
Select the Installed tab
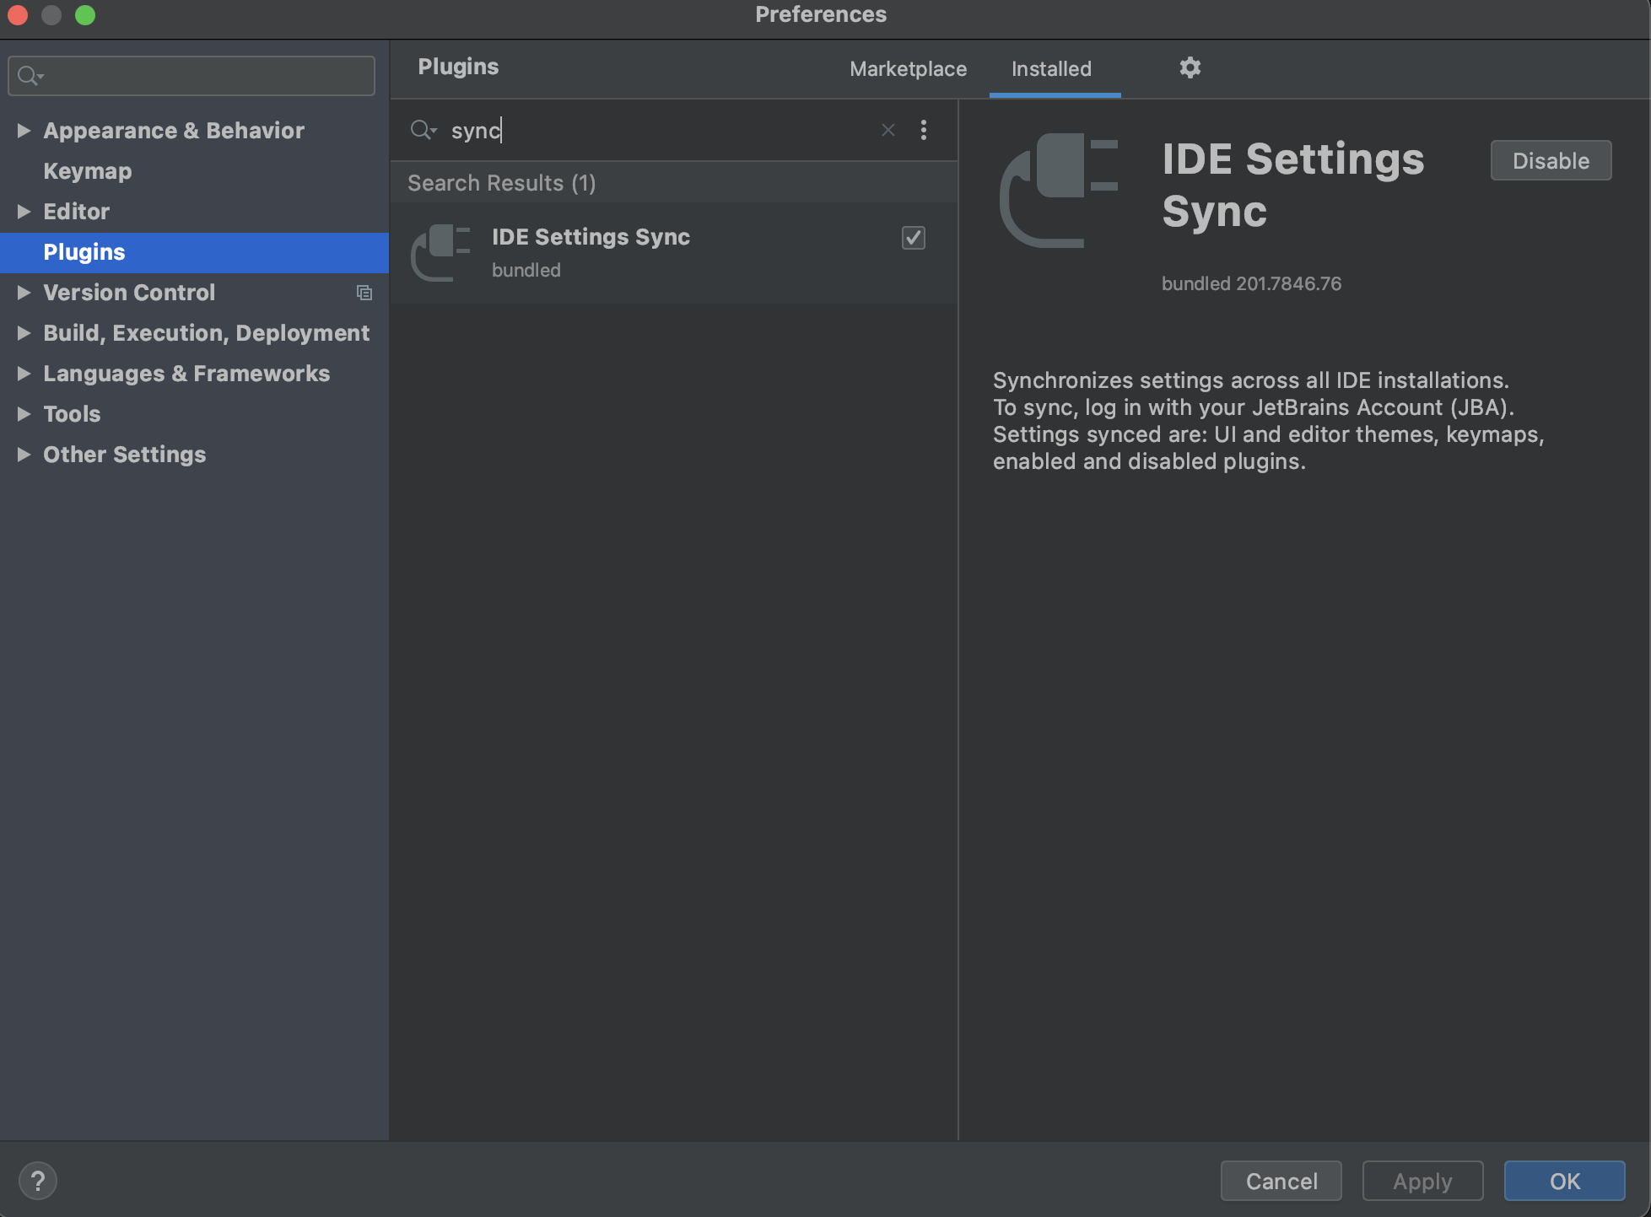(x=1051, y=69)
